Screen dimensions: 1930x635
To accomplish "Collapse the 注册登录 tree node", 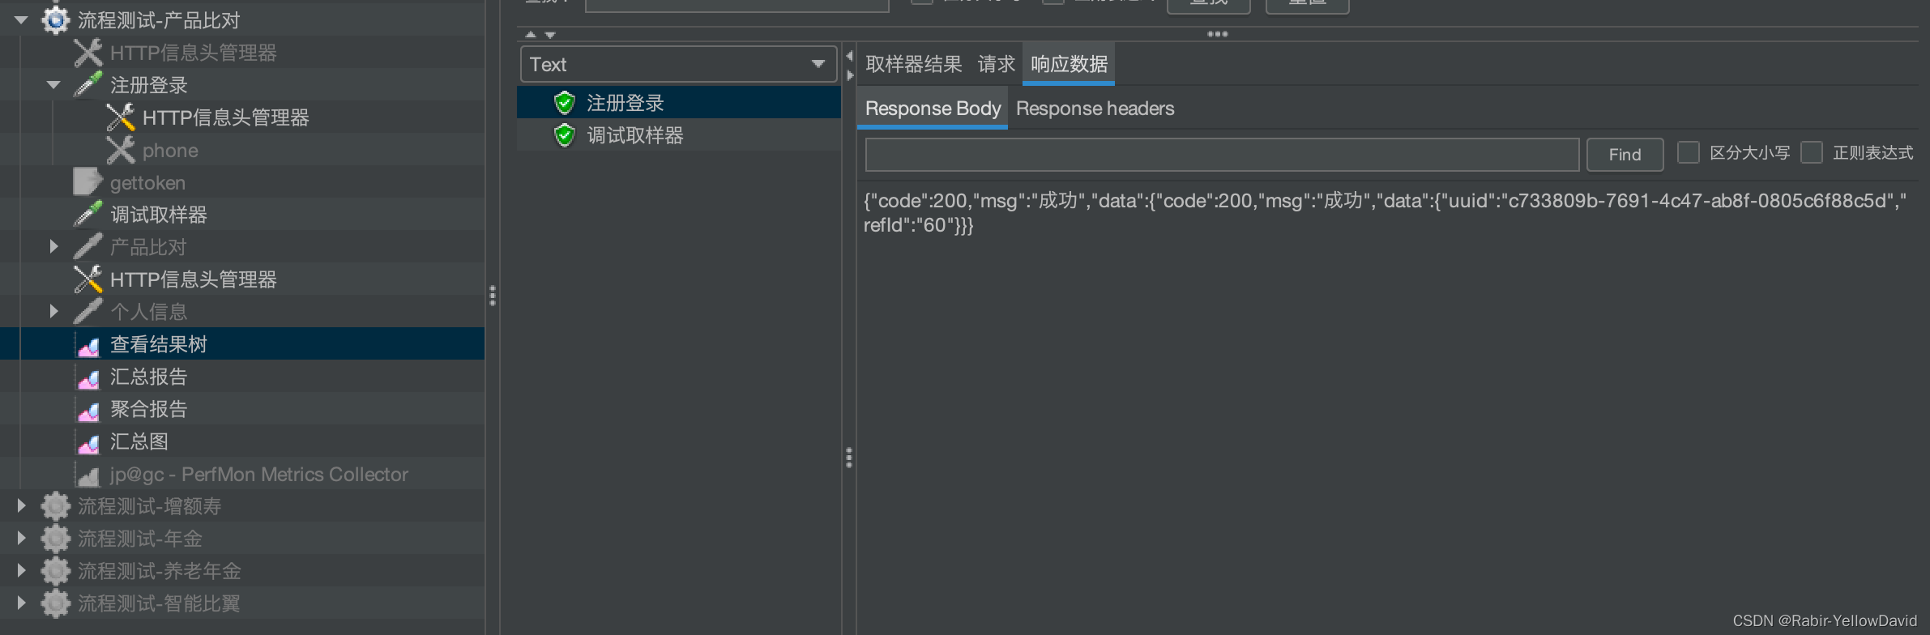I will 54,85.
